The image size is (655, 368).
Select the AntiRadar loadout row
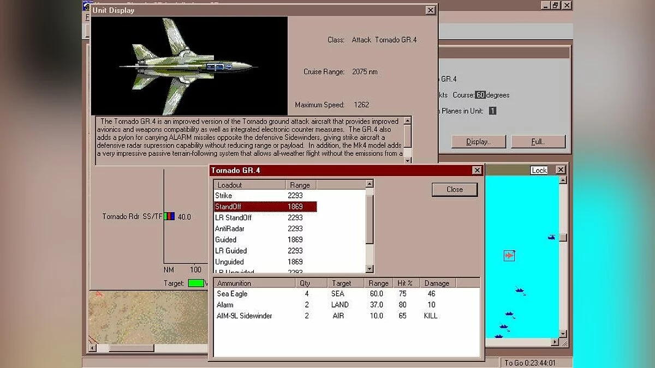pos(265,228)
